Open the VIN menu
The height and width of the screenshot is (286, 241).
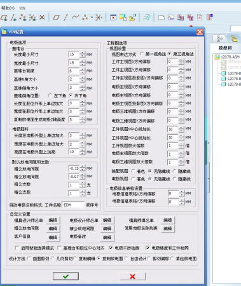pyautogui.click(x=22, y=8)
